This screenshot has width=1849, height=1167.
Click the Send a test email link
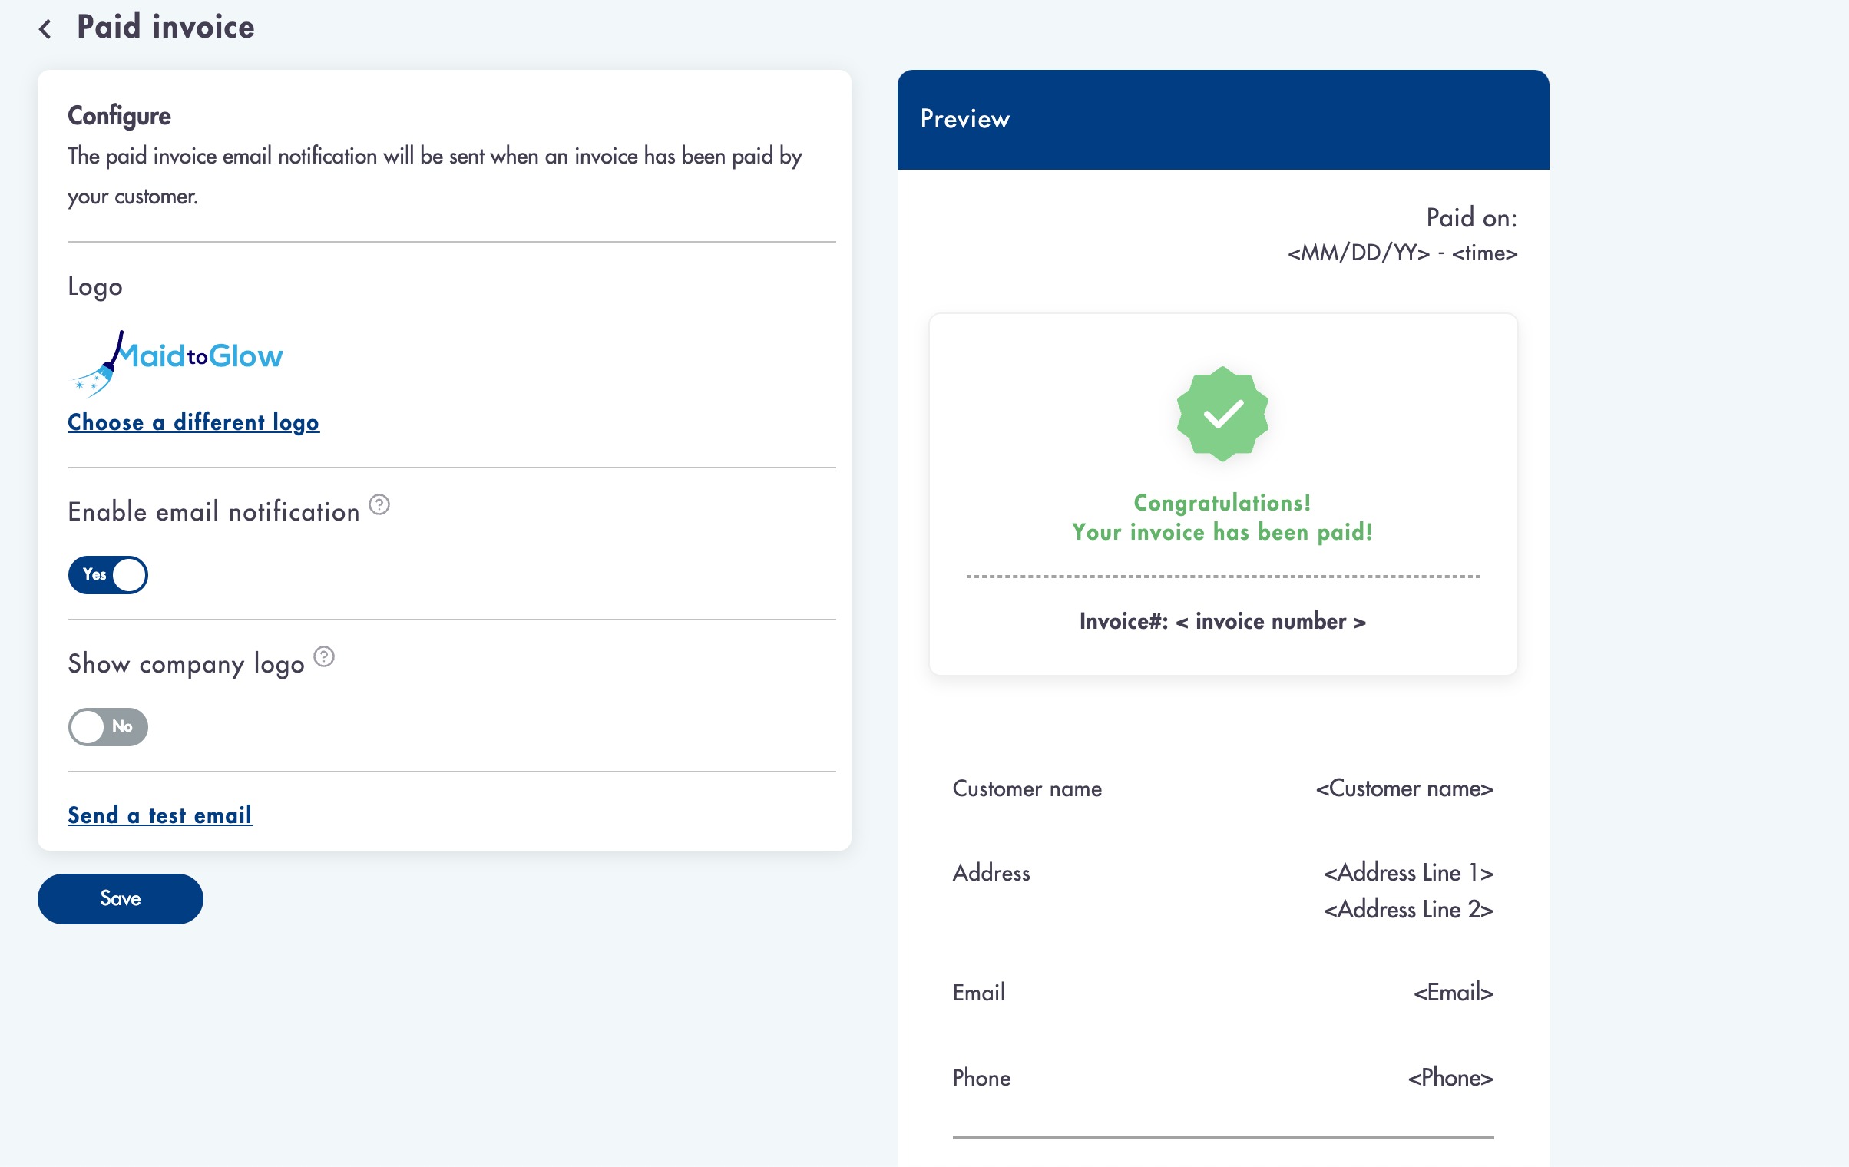click(x=160, y=815)
